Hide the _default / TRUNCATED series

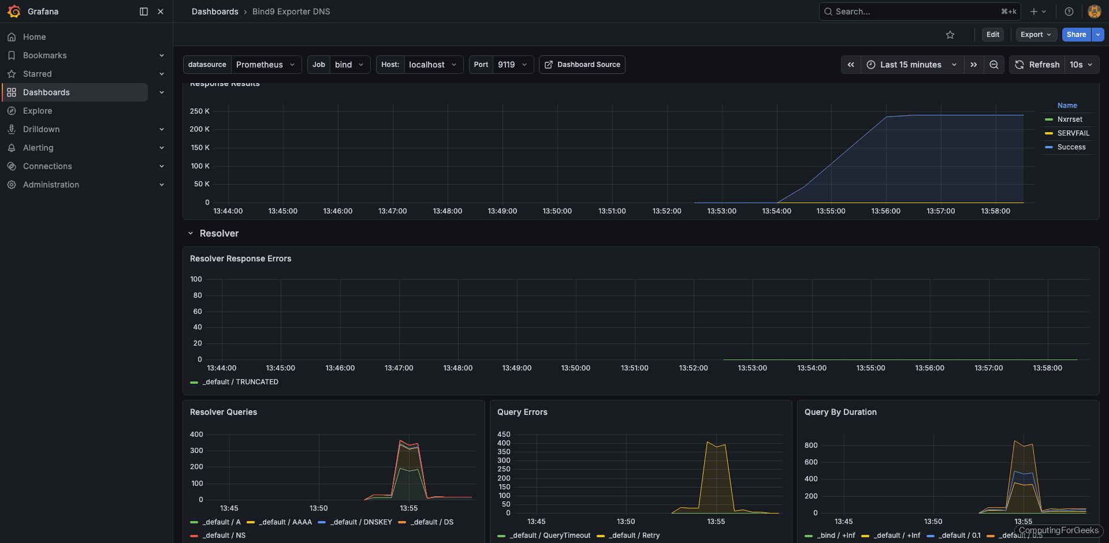click(x=241, y=381)
